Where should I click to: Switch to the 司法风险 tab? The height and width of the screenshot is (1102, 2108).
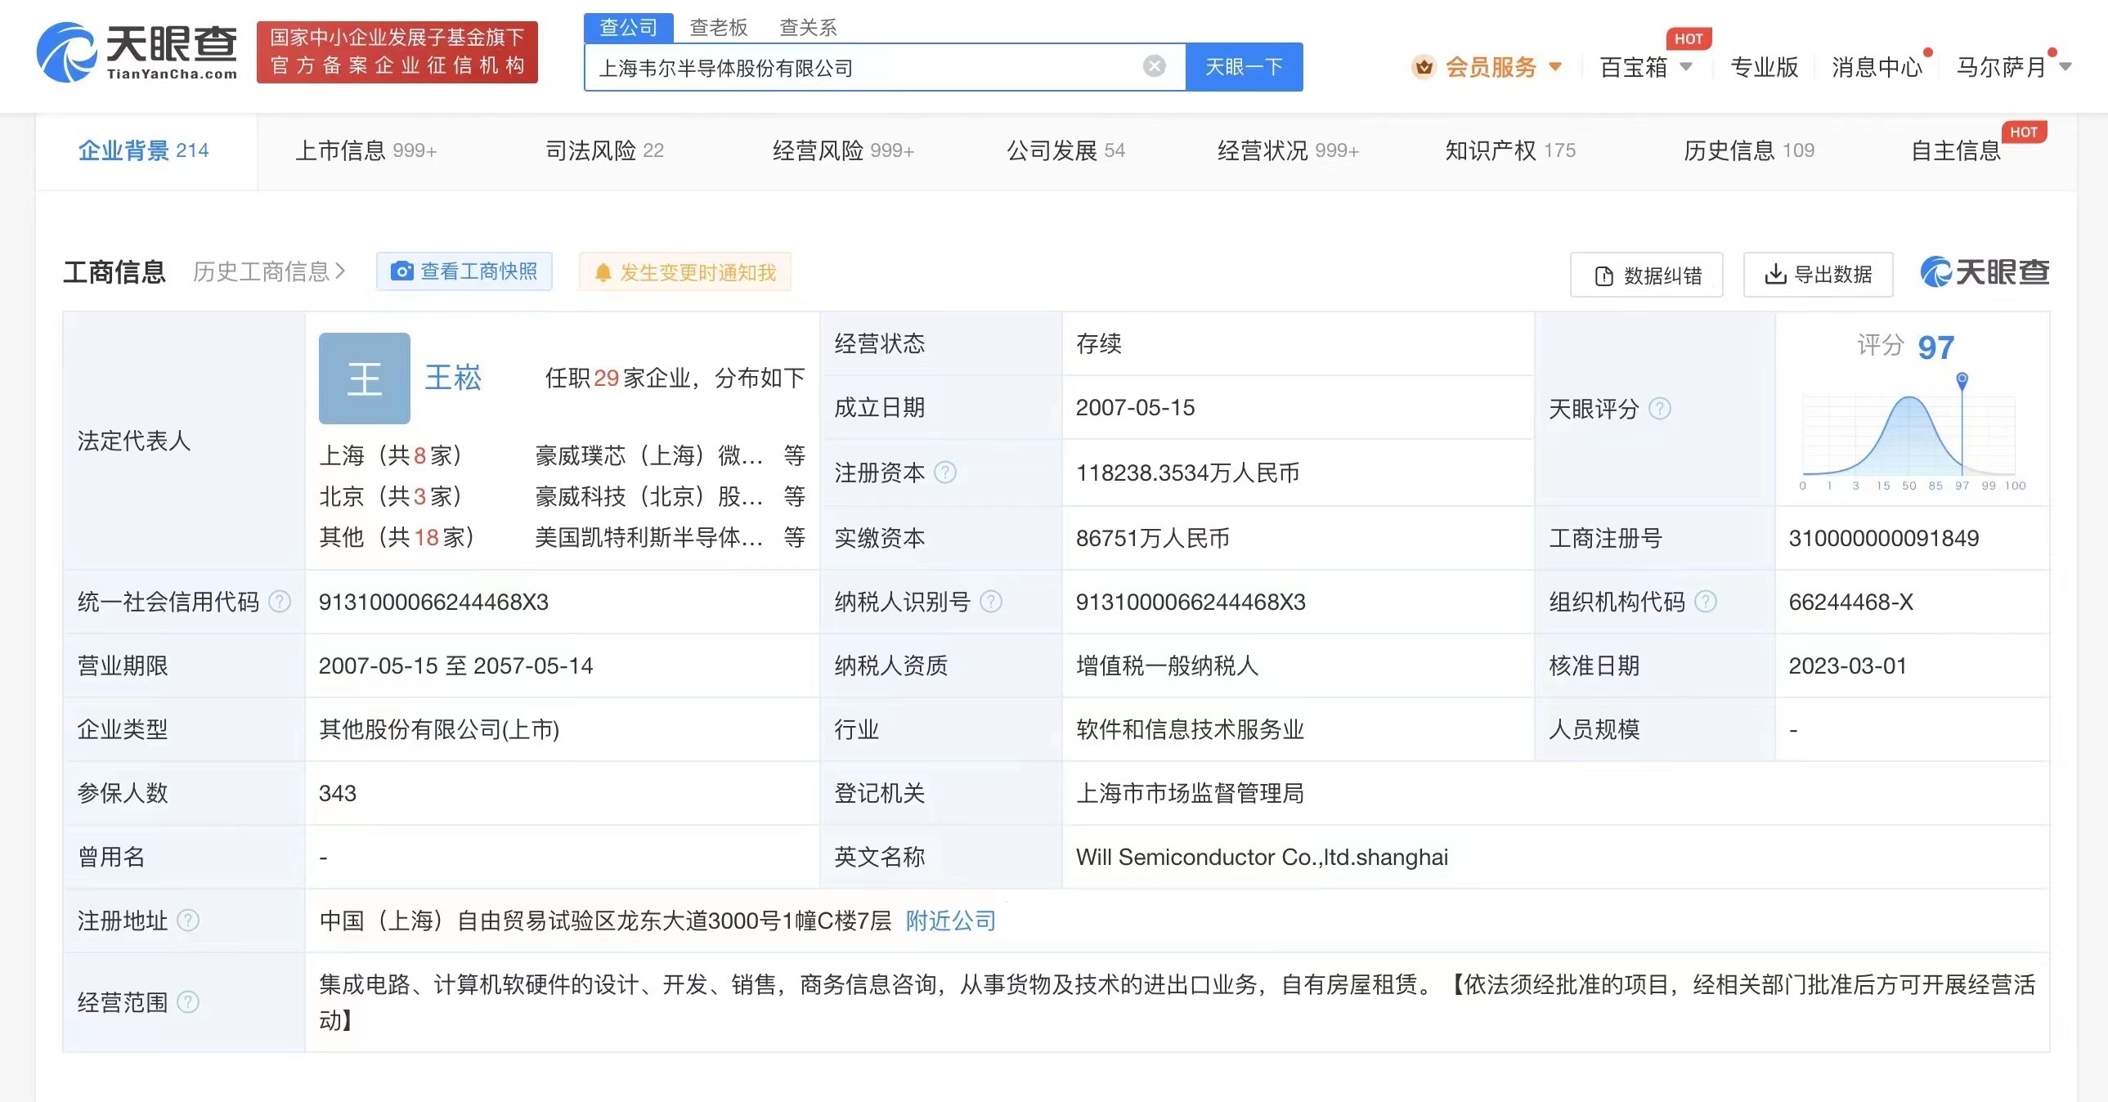pos(604,150)
